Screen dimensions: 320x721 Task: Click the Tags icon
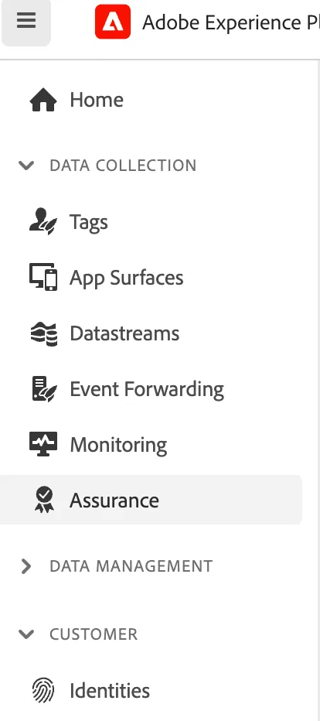[x=43, y=222]
